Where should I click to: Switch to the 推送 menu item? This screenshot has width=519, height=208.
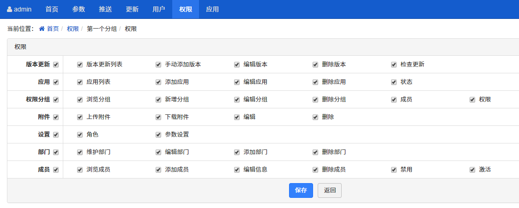coord(105,9)
